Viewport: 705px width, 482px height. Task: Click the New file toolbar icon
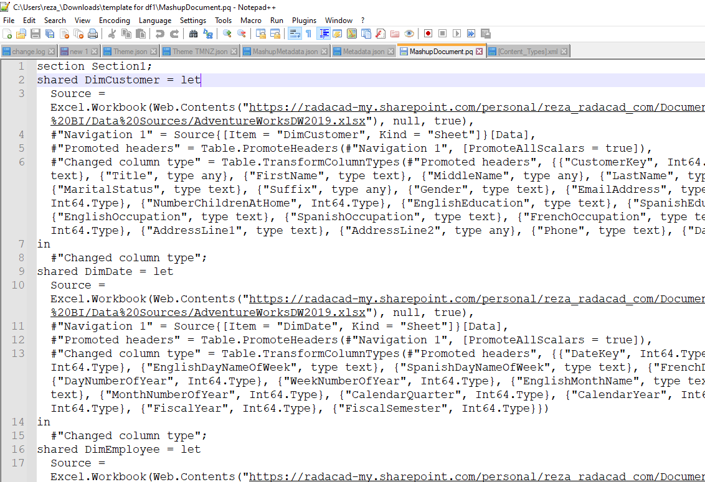(x=8, y=34)
